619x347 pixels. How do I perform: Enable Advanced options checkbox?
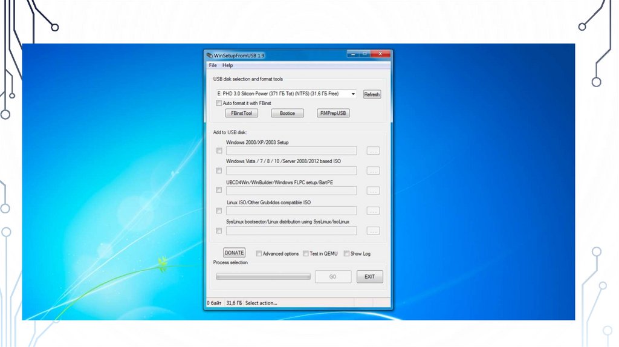point(259,253)
